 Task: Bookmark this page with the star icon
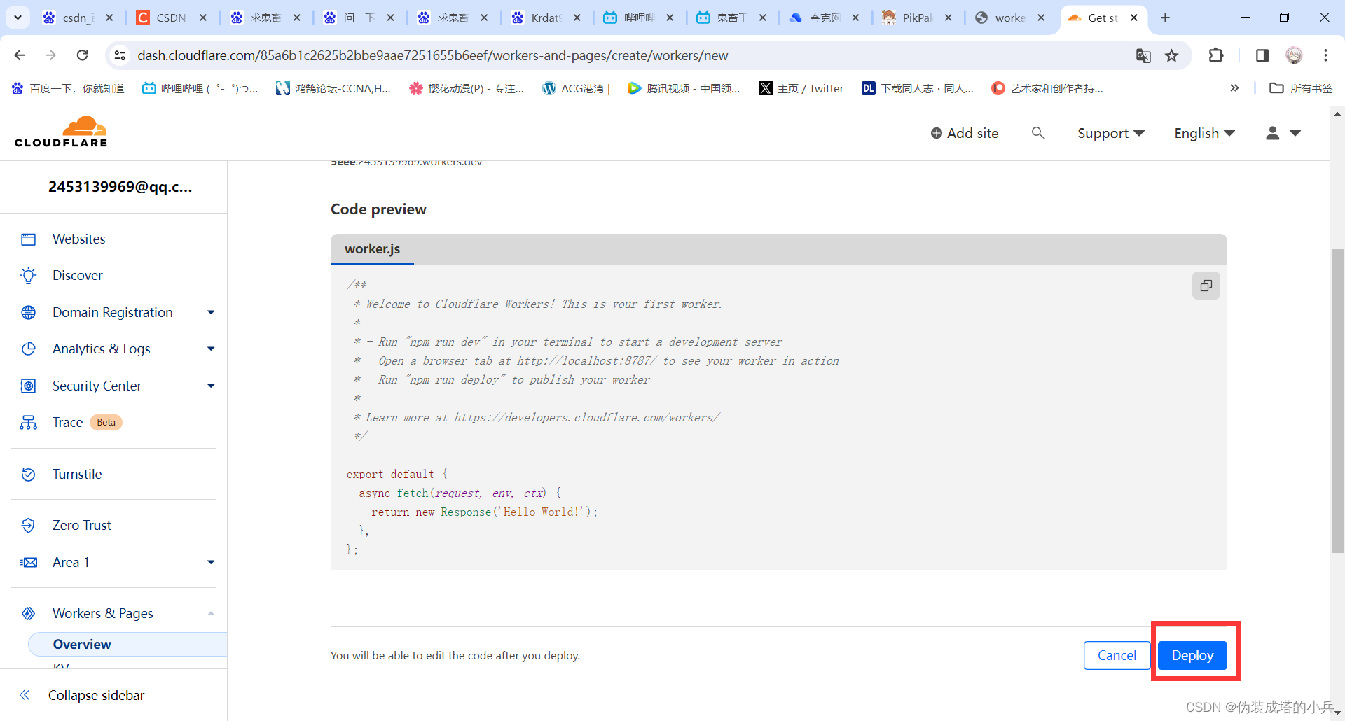coord(1171,55)
